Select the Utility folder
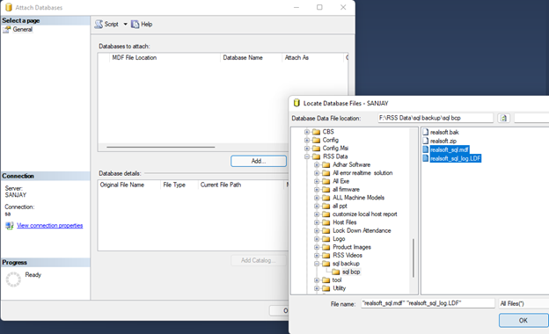Screen dimensions: 549x334 pyautogui.click(x=339, y=288)
